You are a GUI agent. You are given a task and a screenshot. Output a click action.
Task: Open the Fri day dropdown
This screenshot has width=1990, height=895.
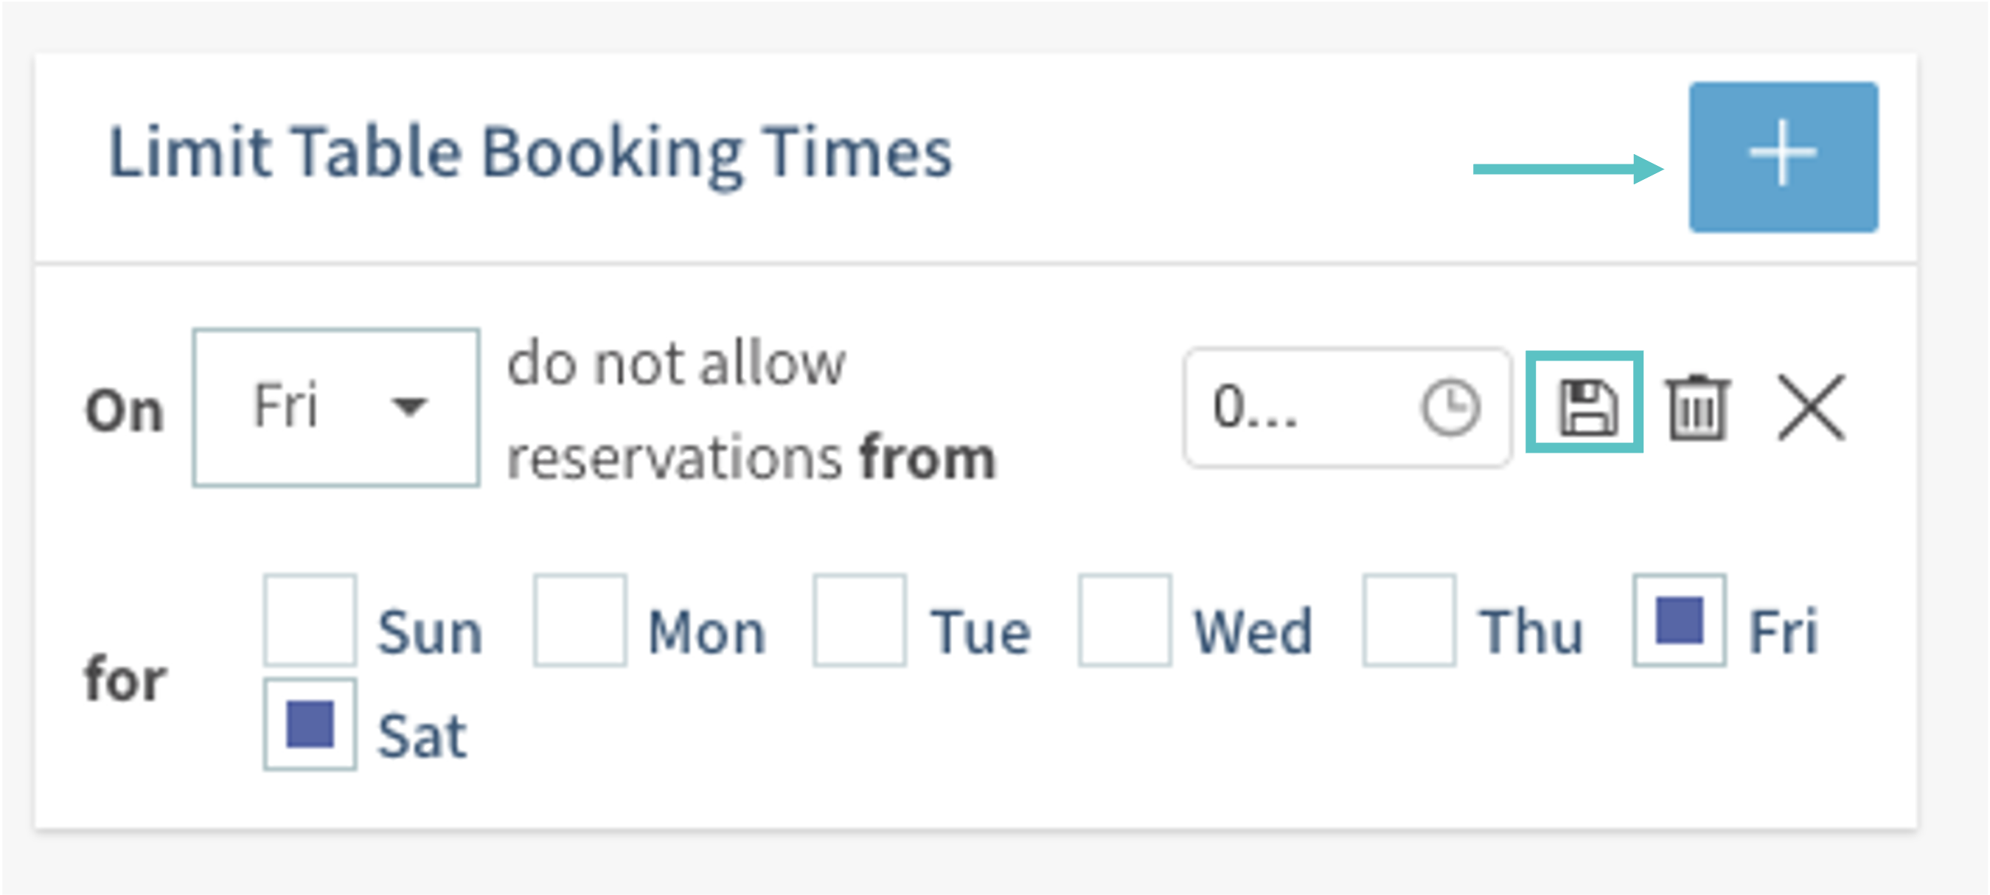[x=335, y=407]
